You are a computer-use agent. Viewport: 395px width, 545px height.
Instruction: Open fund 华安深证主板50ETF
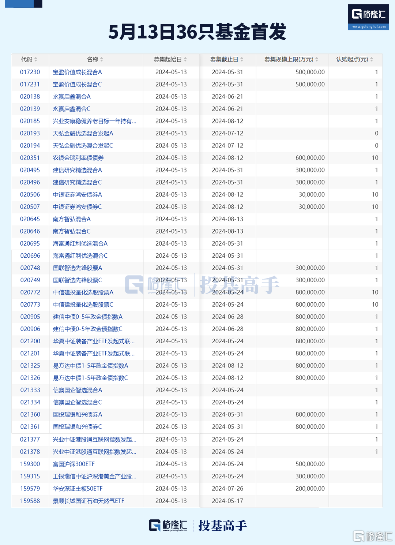coord(78,489)
